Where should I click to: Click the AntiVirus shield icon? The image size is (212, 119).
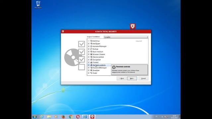[91, 41]
